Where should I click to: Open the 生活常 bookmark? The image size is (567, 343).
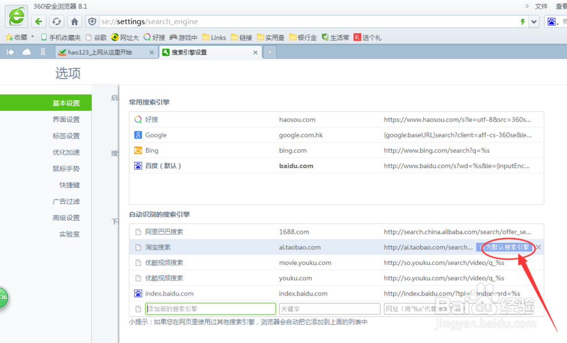click(x=336, y=37)
